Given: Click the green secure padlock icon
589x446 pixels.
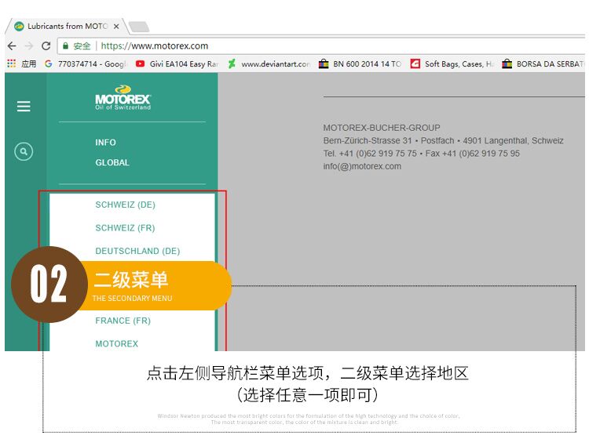Looking at the screenshot, I should (65, 45).
